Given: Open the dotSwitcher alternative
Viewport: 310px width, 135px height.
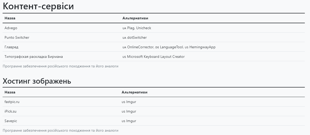Looking at the screenshot, I should 137,38.
